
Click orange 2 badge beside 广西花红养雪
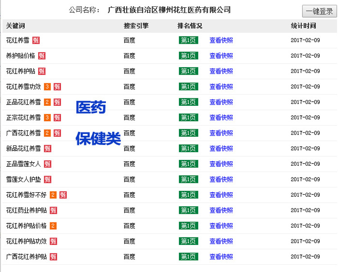click(47, 133)
